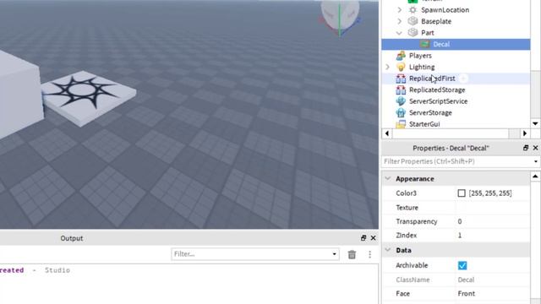
Task: Click the Color3 white color swatch
Action: pyautogui.click(x=462, y=193)
